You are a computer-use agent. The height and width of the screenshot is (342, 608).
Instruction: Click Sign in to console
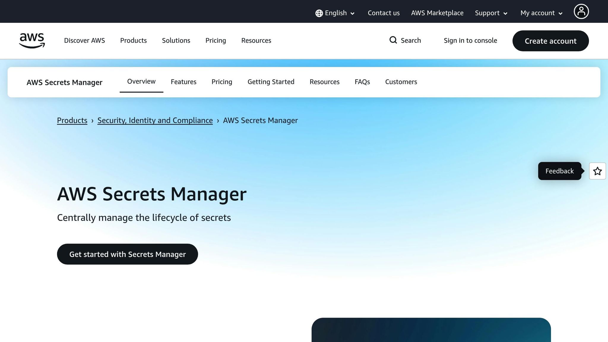pos(470,40)
